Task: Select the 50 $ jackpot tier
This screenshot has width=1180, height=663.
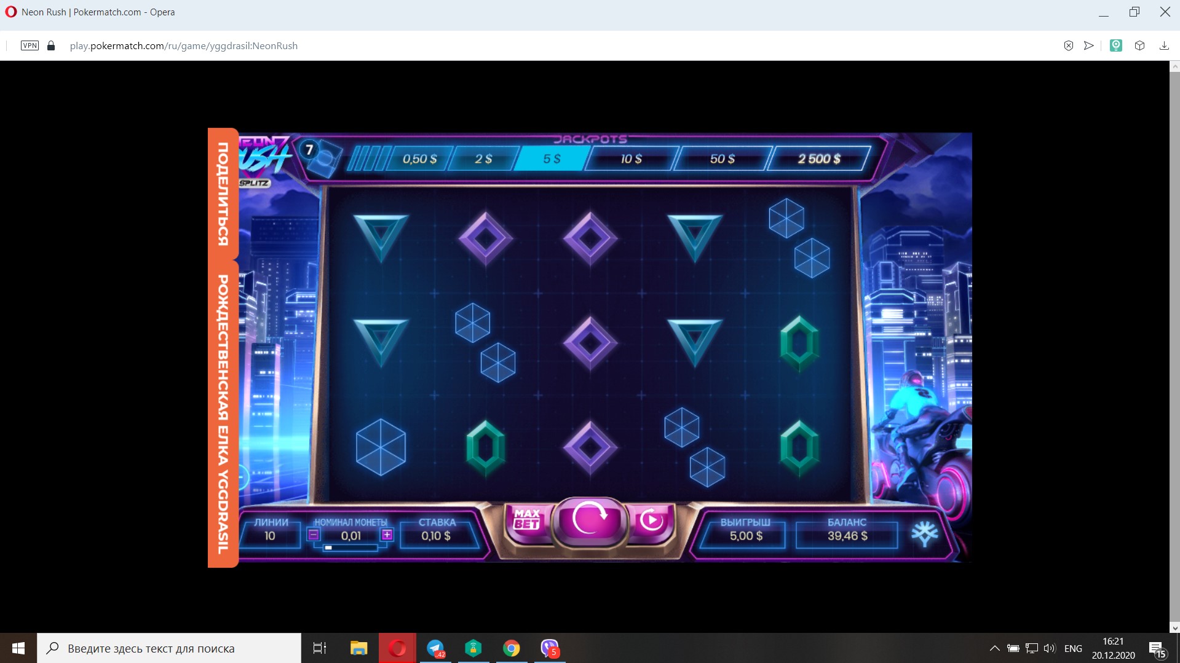Action: pyautogui.click(x=723, y=159)
